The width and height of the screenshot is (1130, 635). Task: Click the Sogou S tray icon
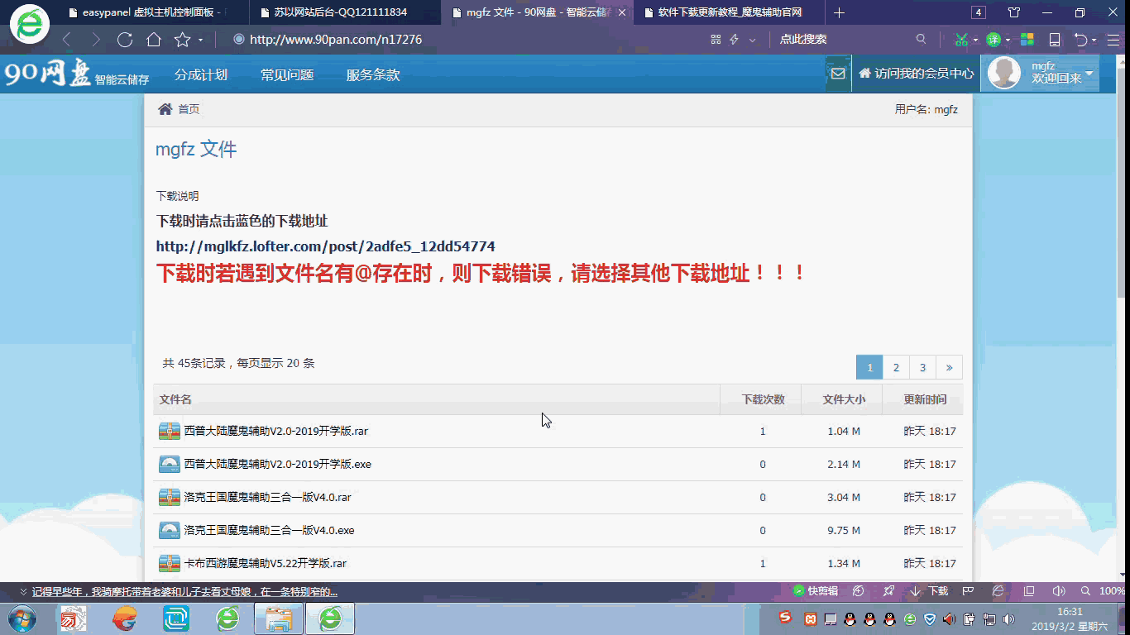pos(785,618)
